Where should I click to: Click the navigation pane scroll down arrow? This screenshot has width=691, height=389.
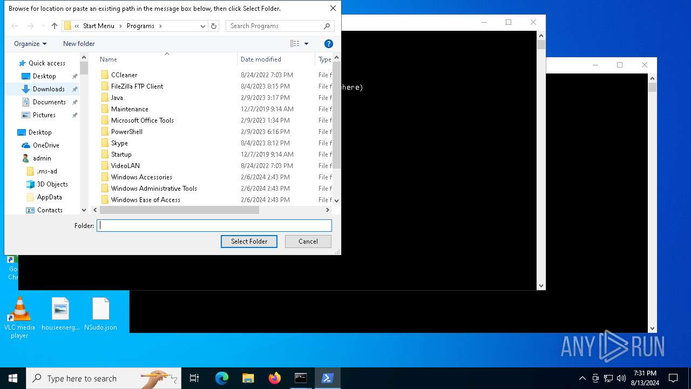84,210
